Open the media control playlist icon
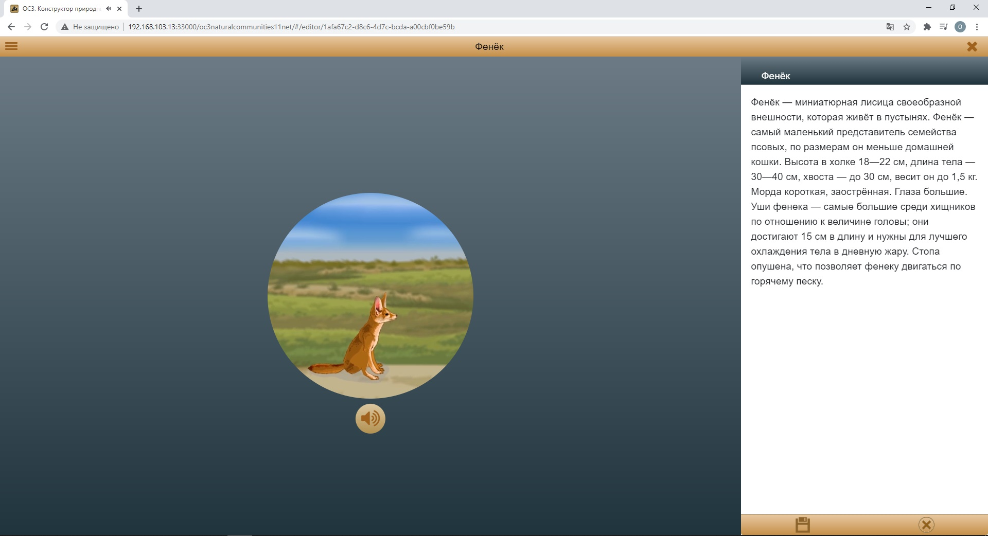Screen dimensions: 988x536 click(x=943, y=27)
